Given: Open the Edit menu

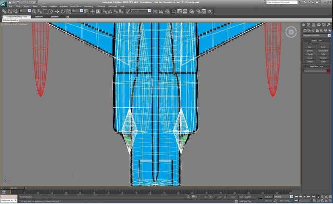Looking at the screenshot, I should tap(10, 6).
